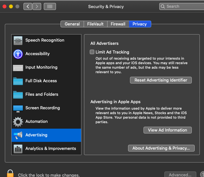Click the Advertising megaphone icon
Image resolution: width=204 pixels, height=177 pixels.
[x=18, y=135]
